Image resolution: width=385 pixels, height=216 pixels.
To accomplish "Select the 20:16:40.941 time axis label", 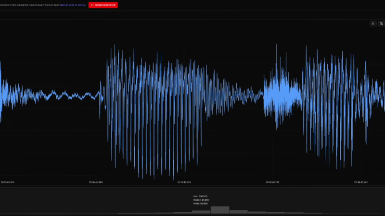I will pos(361,182).
